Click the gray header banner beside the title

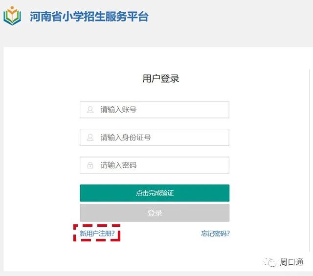pos(230,20)
